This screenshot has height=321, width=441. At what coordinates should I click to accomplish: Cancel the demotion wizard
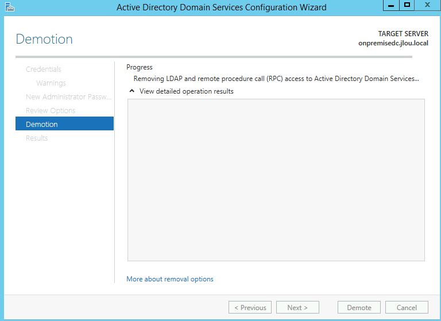point(407,307)
